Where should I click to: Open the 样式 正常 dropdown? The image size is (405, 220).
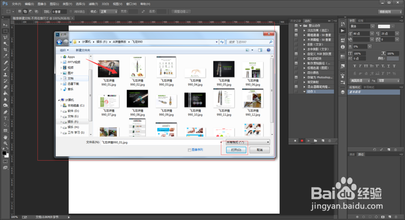point(108,12)
